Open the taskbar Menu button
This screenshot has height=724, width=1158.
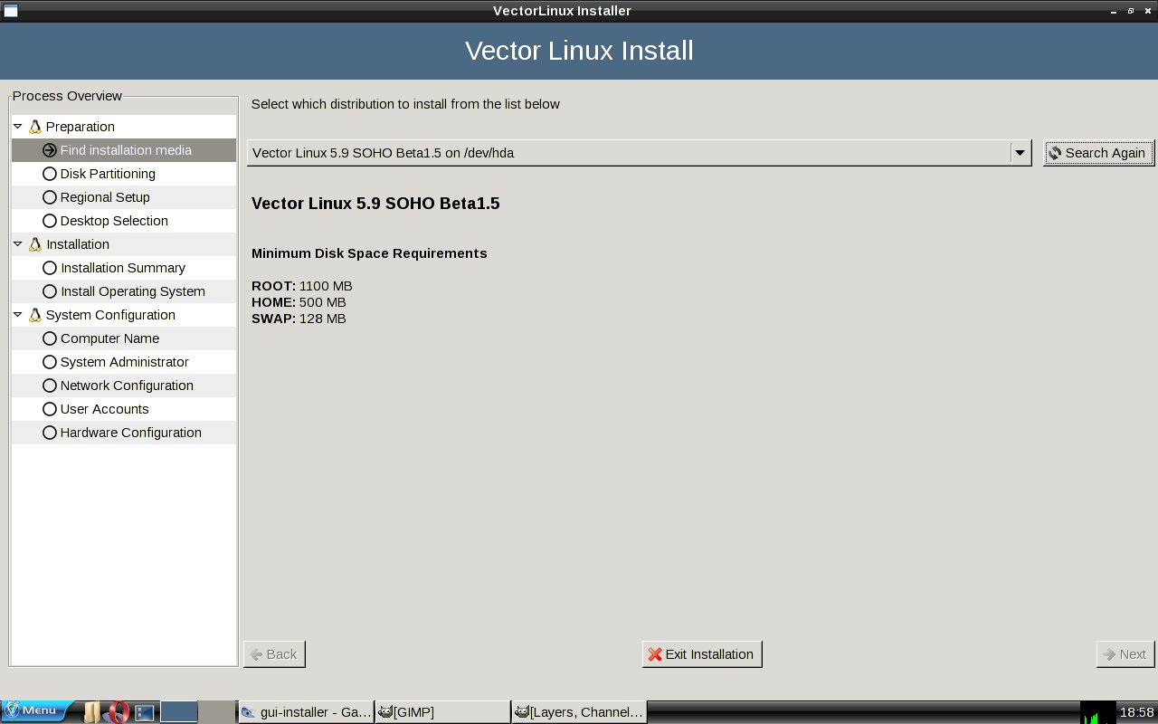(x=37, y=711)
